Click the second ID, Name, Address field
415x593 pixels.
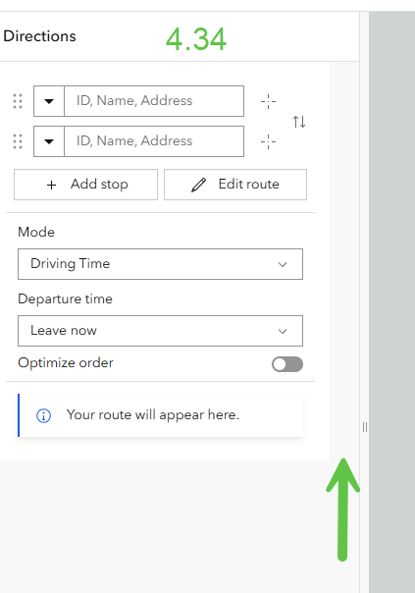click(x=154, y=141)
